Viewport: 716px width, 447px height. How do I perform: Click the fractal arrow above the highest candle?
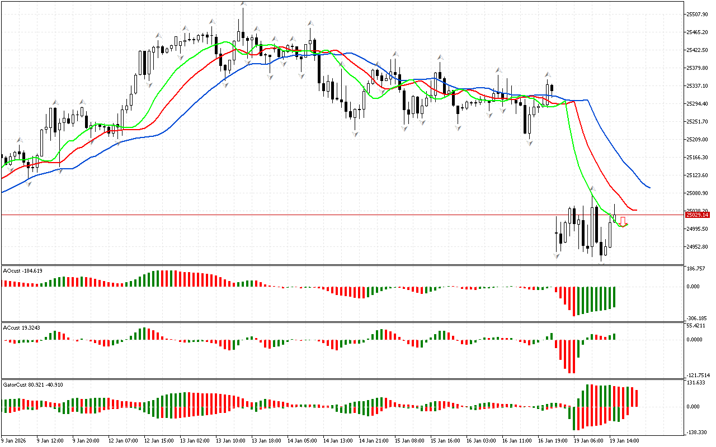point(243,4)
